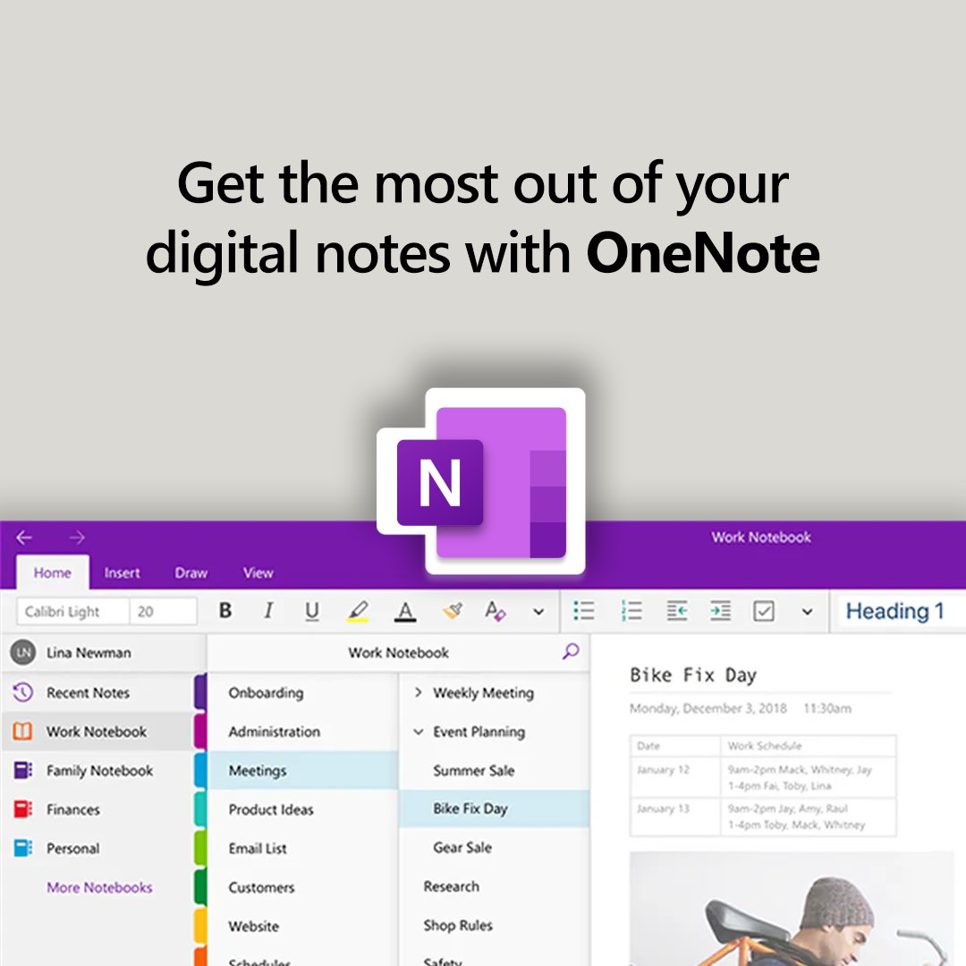Open the extra font formatting dropdown
This screenshot has width=966, height=966.
click(x=538, y=612)
